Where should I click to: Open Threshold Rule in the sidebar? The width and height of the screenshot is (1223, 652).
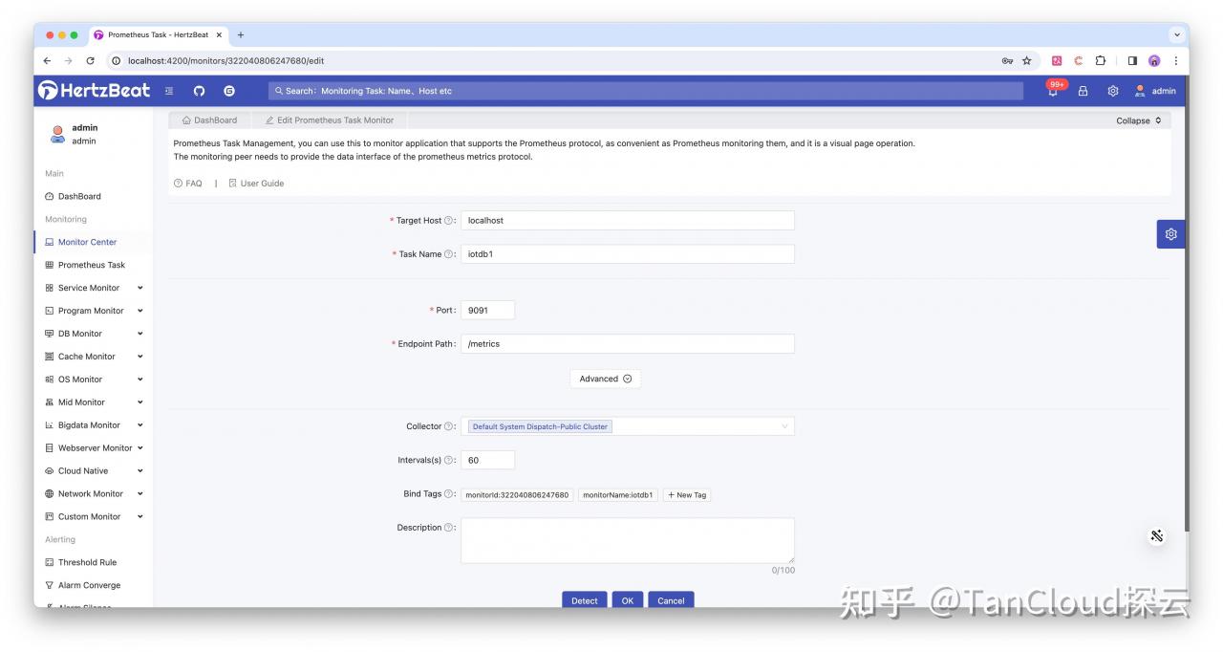pos(94,562)
